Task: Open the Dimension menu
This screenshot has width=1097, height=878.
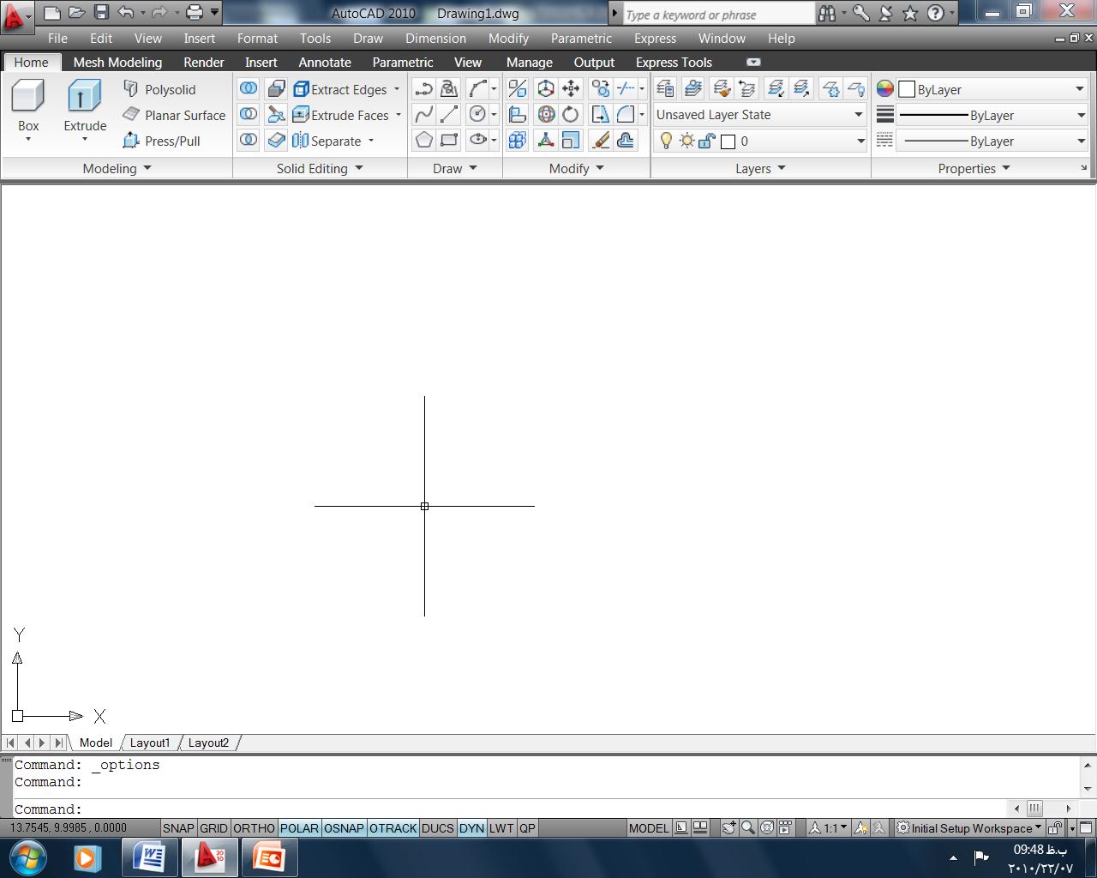Action: click(435, 39)
